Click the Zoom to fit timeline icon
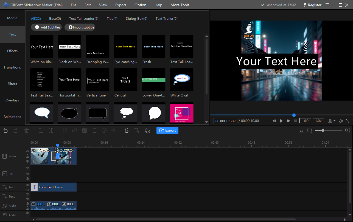Viewport: 353px width, 222px height. click(x=302, y=130)
